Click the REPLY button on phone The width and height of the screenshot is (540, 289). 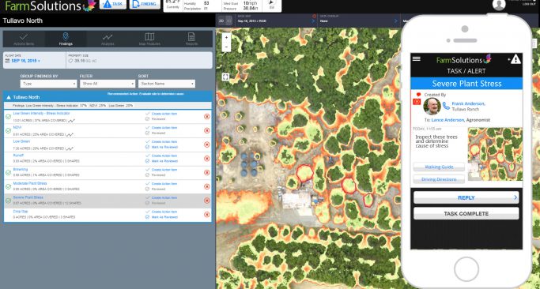(x=466, y=198)
